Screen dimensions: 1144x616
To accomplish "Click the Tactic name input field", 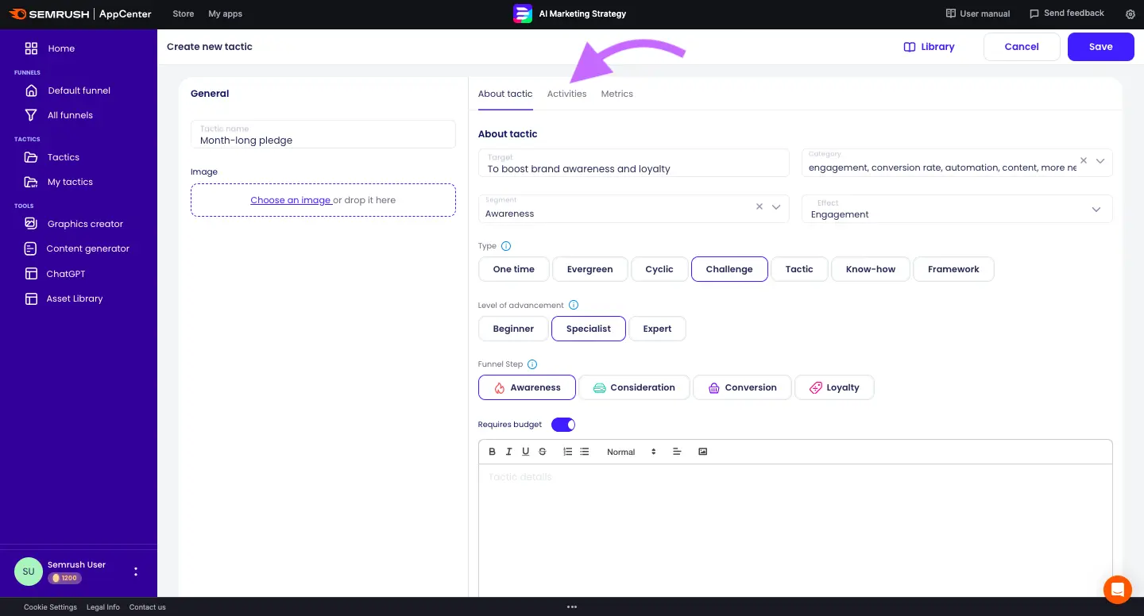I will pyautogui.click(x=323, y=140).
